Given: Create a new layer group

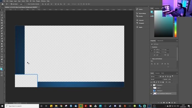Looking at the screenshot, I should pyautogui.click(x=169, y=103).
